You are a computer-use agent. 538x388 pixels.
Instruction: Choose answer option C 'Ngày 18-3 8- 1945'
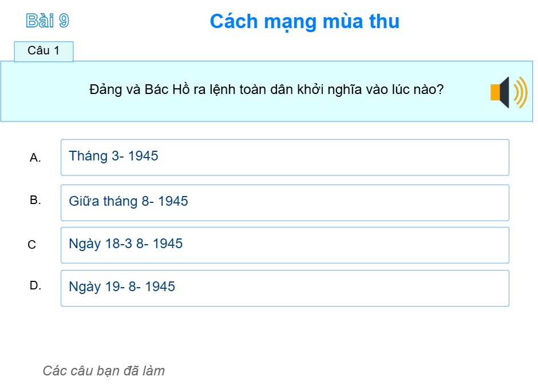284,245
